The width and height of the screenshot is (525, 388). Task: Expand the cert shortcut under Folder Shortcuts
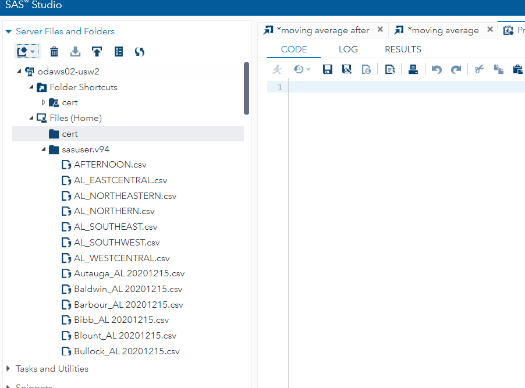(43, 102)
